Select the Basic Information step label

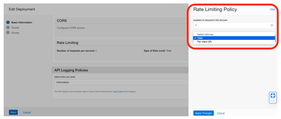tap(21, 22)
